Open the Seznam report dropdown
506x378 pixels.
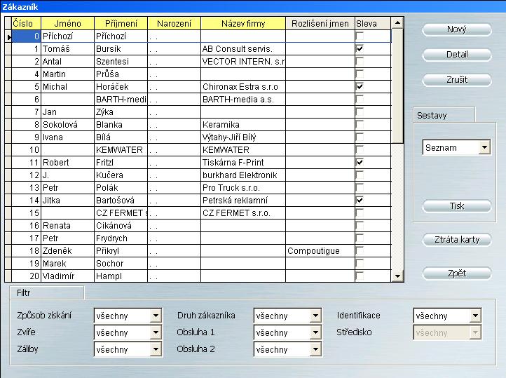pos(484,148)
